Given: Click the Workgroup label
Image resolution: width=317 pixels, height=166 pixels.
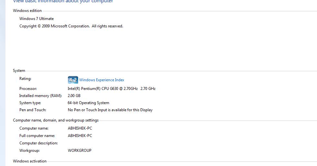Looking at the screenshot, I should (x=29, y=151).
